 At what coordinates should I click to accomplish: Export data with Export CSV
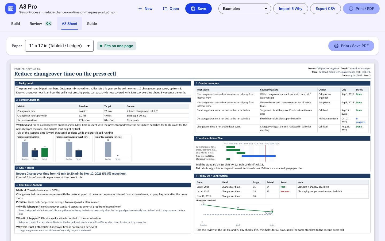coord(325,9)
